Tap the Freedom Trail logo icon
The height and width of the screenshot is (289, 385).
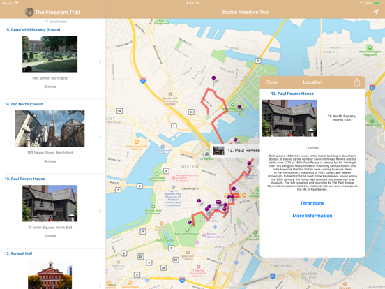click(29, 12)
